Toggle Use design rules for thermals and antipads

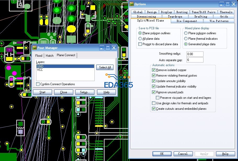click(x=154, y=103)
